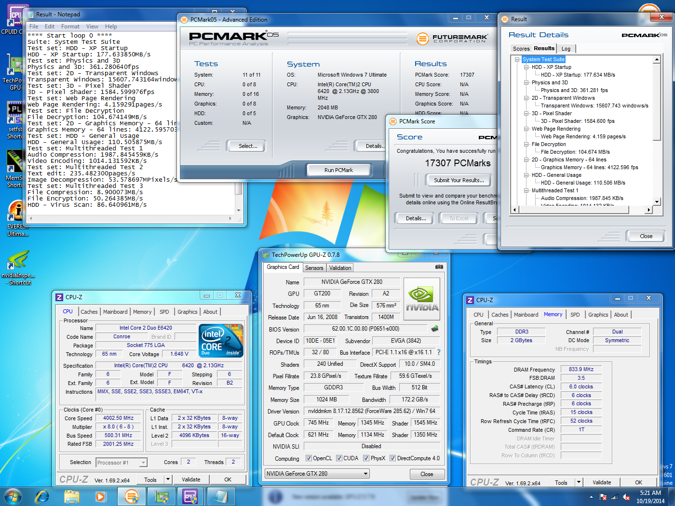Open Graphics tab in right CPU-Z window
Image resolution: width=675 pixels, height=506 pixels.
pos(598,315)
